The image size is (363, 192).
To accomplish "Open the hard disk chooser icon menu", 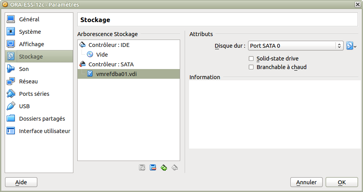I will pyautogui.click(x=351, y=46).
